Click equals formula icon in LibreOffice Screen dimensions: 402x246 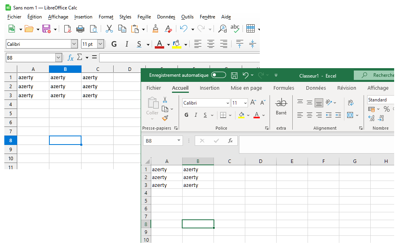click(x=94, y=57)
